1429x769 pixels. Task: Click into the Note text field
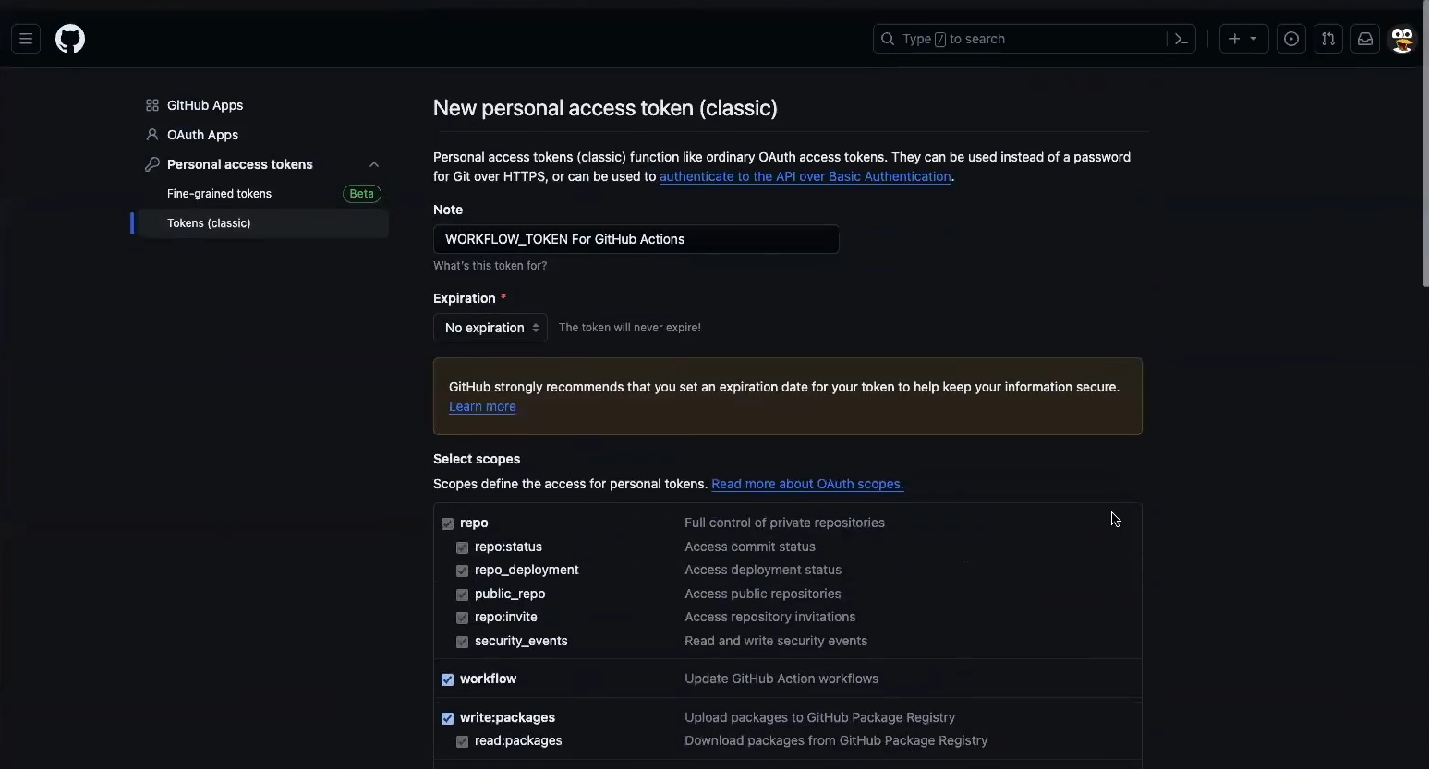tap(636, 239)
